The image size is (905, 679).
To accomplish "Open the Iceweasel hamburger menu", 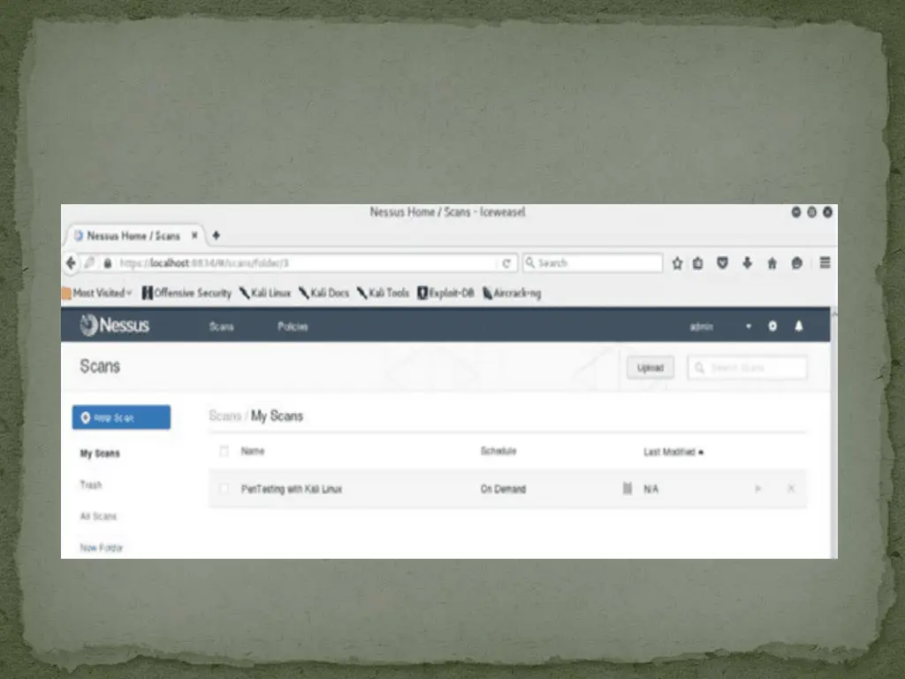I will point(825,263).
